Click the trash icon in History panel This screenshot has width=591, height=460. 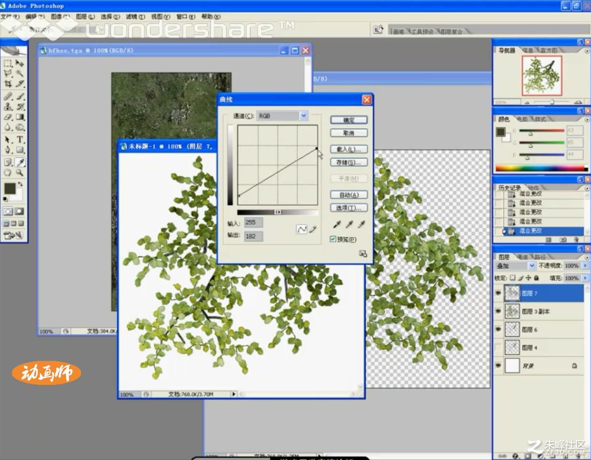pos(576,239)
